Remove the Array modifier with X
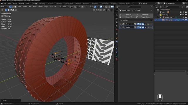Viewport: 188px width, 105px height. click(148, 24)
